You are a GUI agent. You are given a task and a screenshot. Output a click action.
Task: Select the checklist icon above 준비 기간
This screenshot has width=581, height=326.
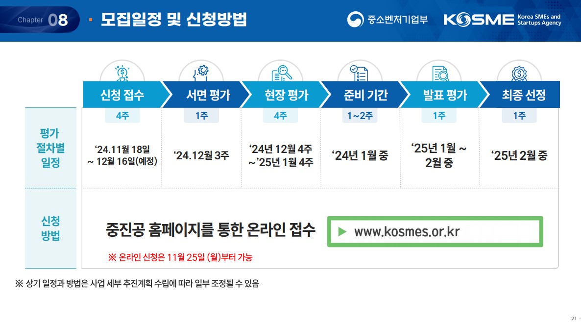[x=360, y=71]
